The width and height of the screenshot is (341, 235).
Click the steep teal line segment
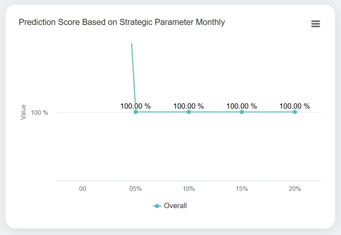coord(133,73)
